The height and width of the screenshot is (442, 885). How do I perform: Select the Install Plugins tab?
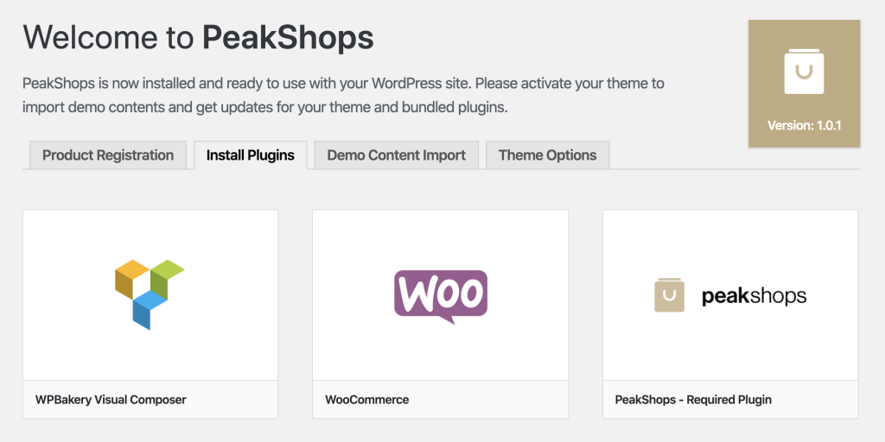[x=251, y=155]
